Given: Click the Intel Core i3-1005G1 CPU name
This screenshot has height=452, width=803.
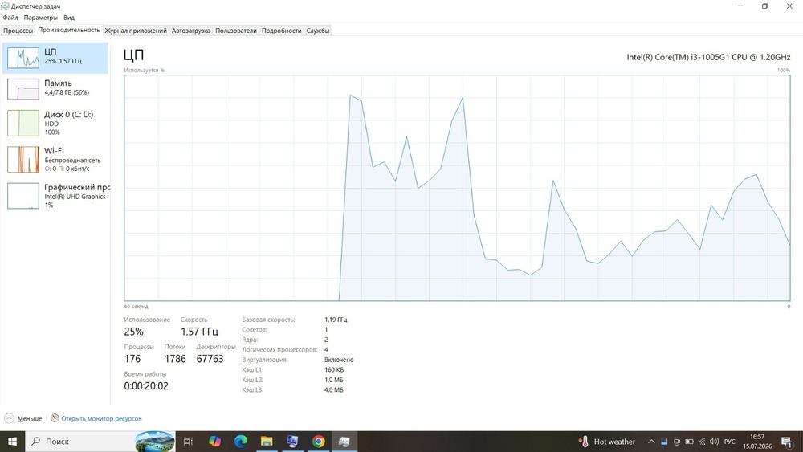Looking at the screenshot, I should [708, 57].
